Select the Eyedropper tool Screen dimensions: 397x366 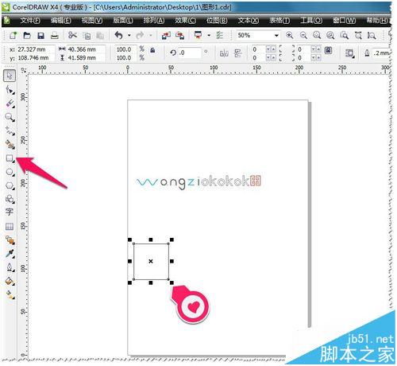[10, 254]
